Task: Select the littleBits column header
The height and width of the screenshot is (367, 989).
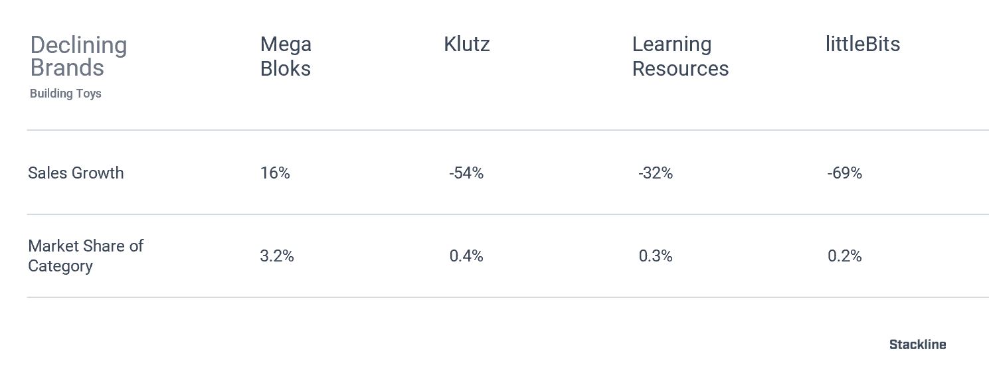Action: click(x=863, y=44)
